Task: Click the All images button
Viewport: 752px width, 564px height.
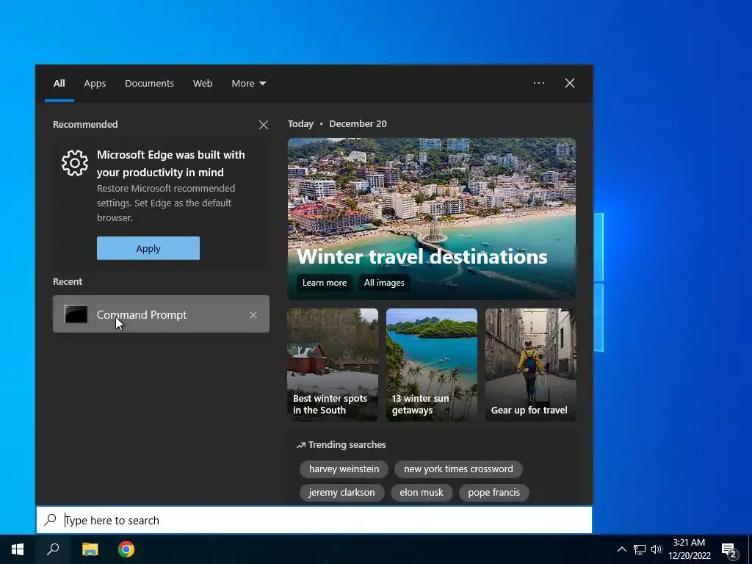Action: point(383,283)
